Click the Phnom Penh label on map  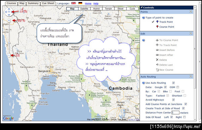(121, 104)
